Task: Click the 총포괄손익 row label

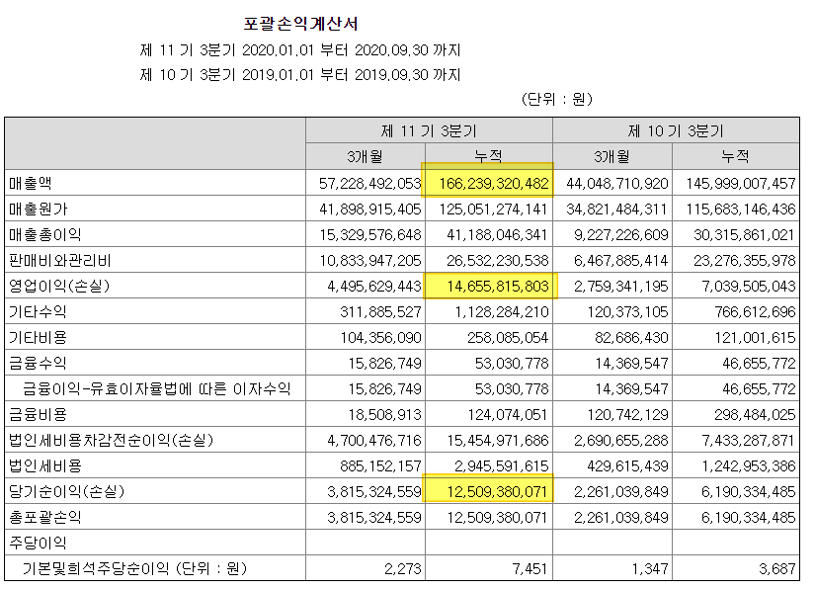Action: coord(44,517)
